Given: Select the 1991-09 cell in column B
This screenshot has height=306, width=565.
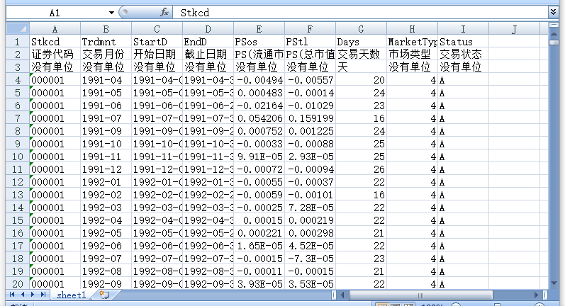Looking at the screenshot, I should pos(106,131).
